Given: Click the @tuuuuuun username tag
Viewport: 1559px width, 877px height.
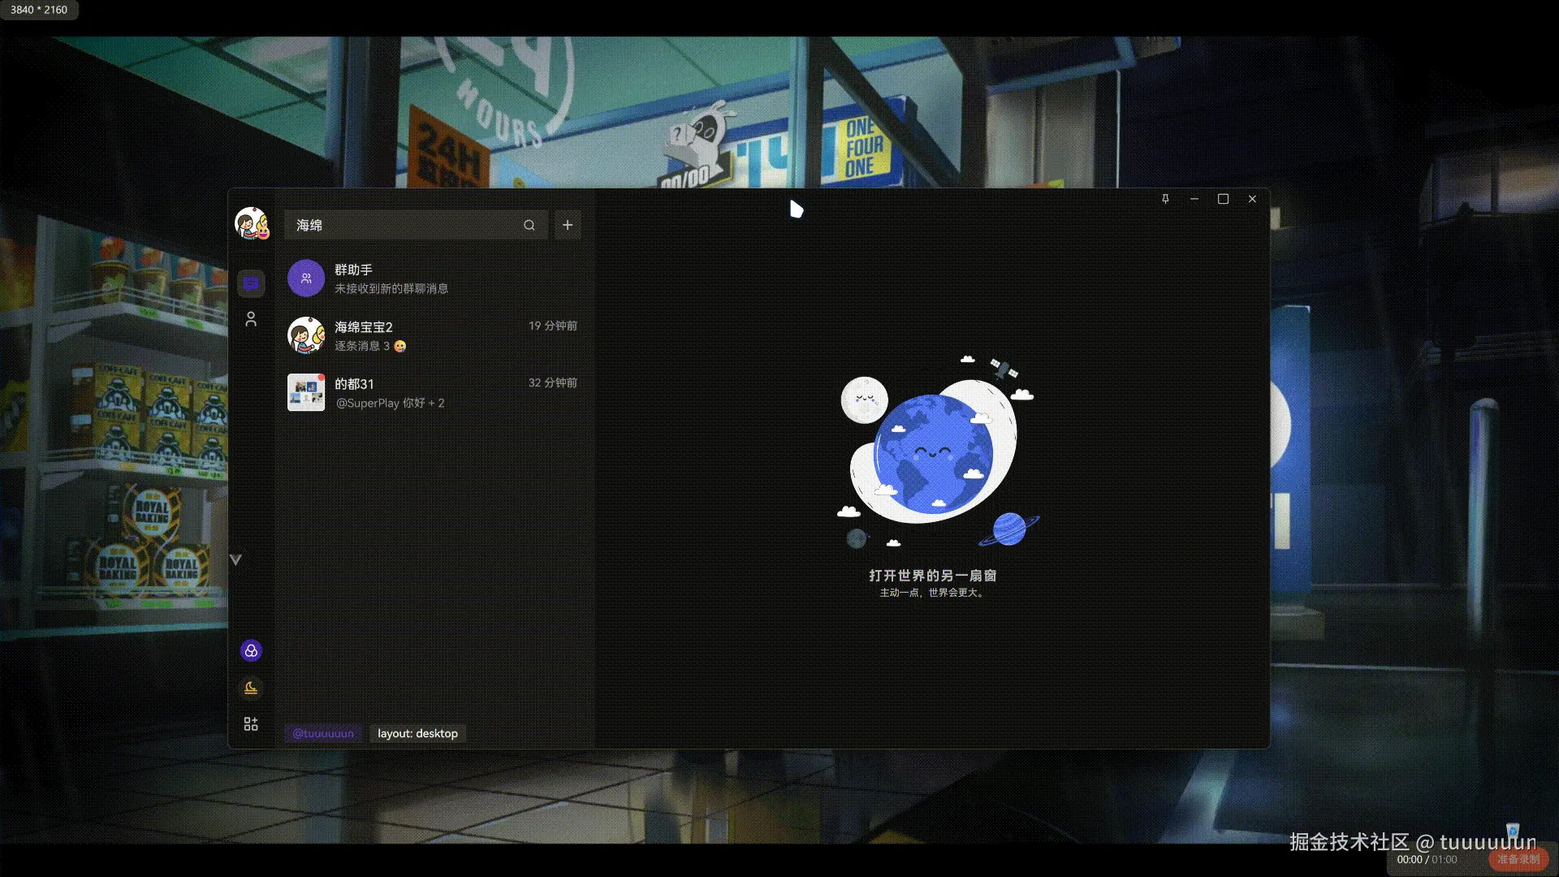Looking at the screenshot, I should pos(322,733).
